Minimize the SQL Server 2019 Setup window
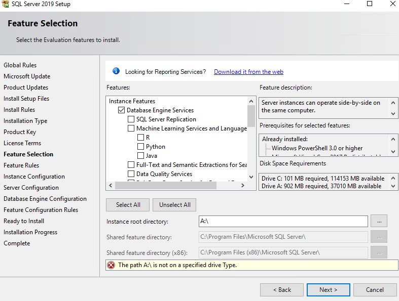The image size is (399, 301). (x=347, y=4)
